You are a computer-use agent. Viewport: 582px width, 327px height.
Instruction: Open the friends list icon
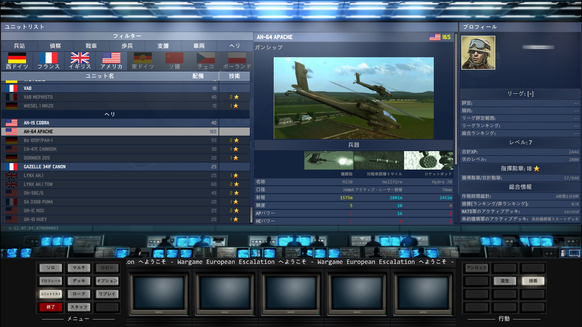pos(563,253)
